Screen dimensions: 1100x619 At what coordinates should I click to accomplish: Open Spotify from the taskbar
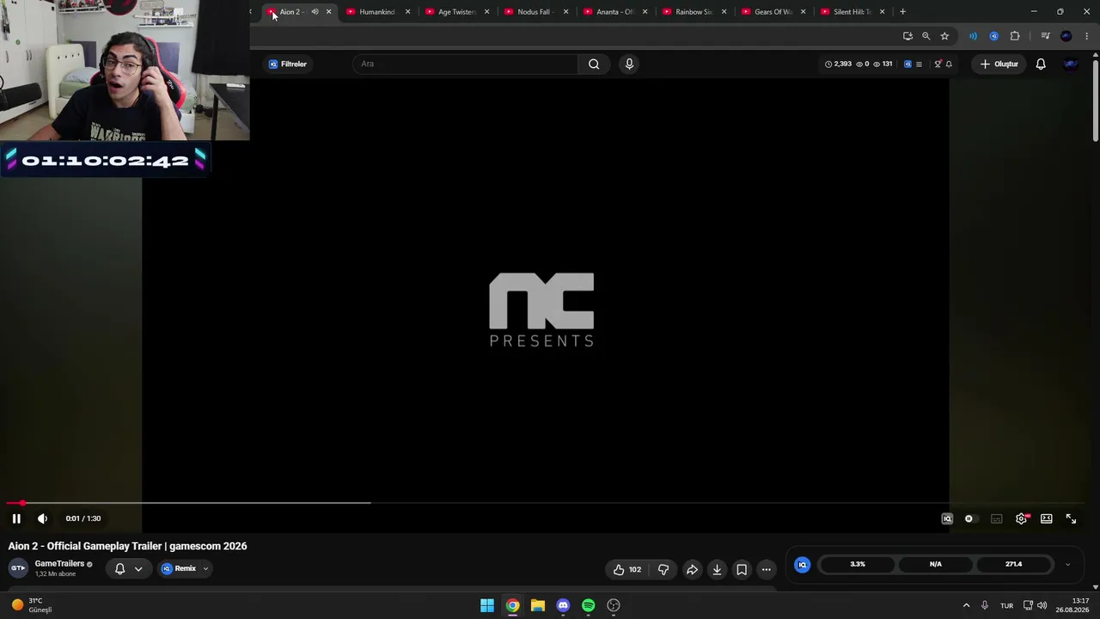click(x=588, y=605)
